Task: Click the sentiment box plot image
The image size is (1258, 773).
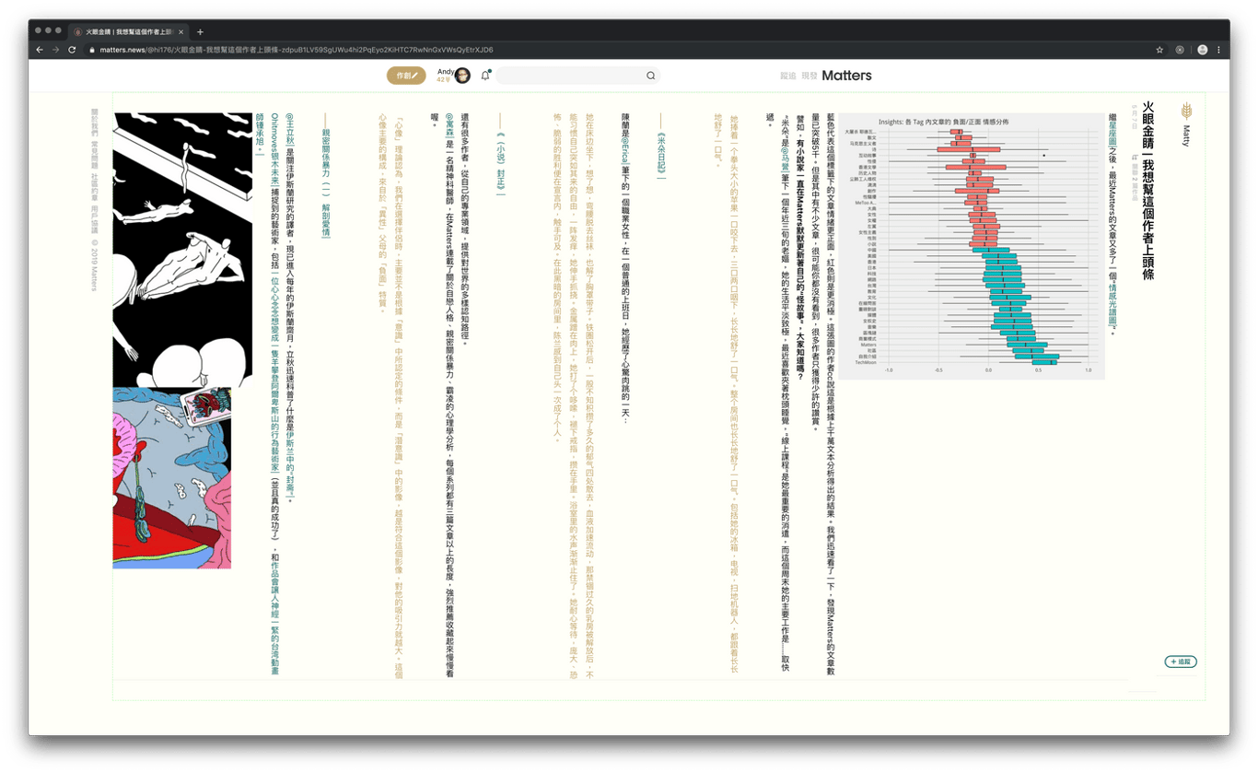Action: (x=971, y=246)
